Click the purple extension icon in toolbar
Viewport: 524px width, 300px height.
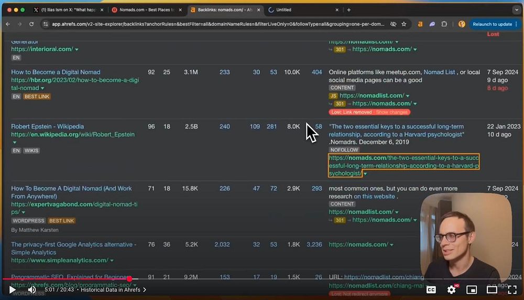point(432,24)
